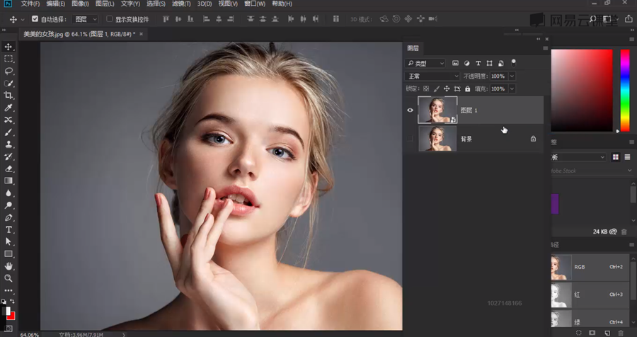Open the 滤镜(T) menu

180,4
